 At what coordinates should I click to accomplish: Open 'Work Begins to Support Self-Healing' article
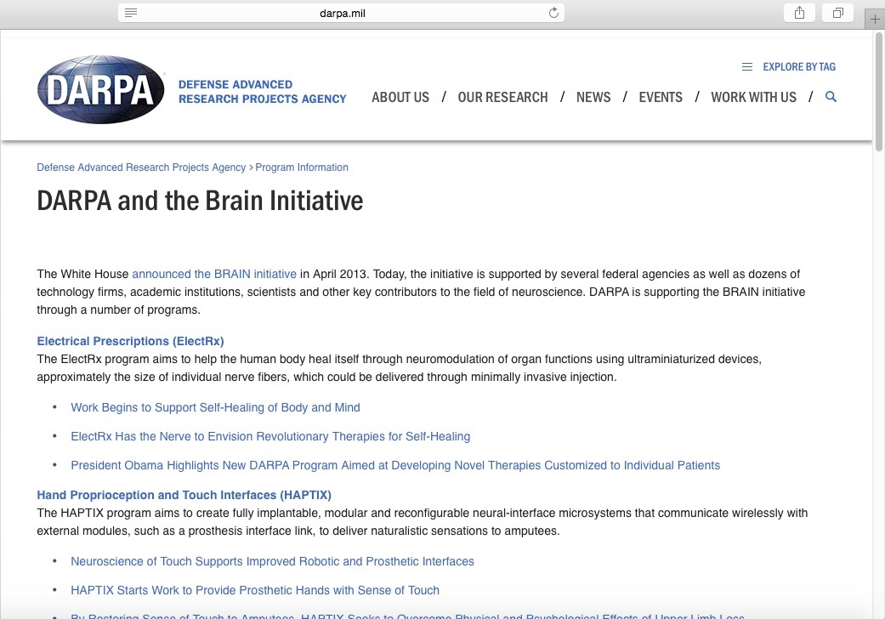click(x=215, y=407)
